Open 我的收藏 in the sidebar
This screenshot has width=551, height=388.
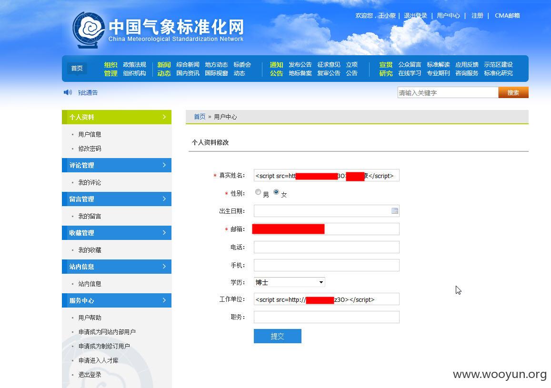click(x=90, y=250)
